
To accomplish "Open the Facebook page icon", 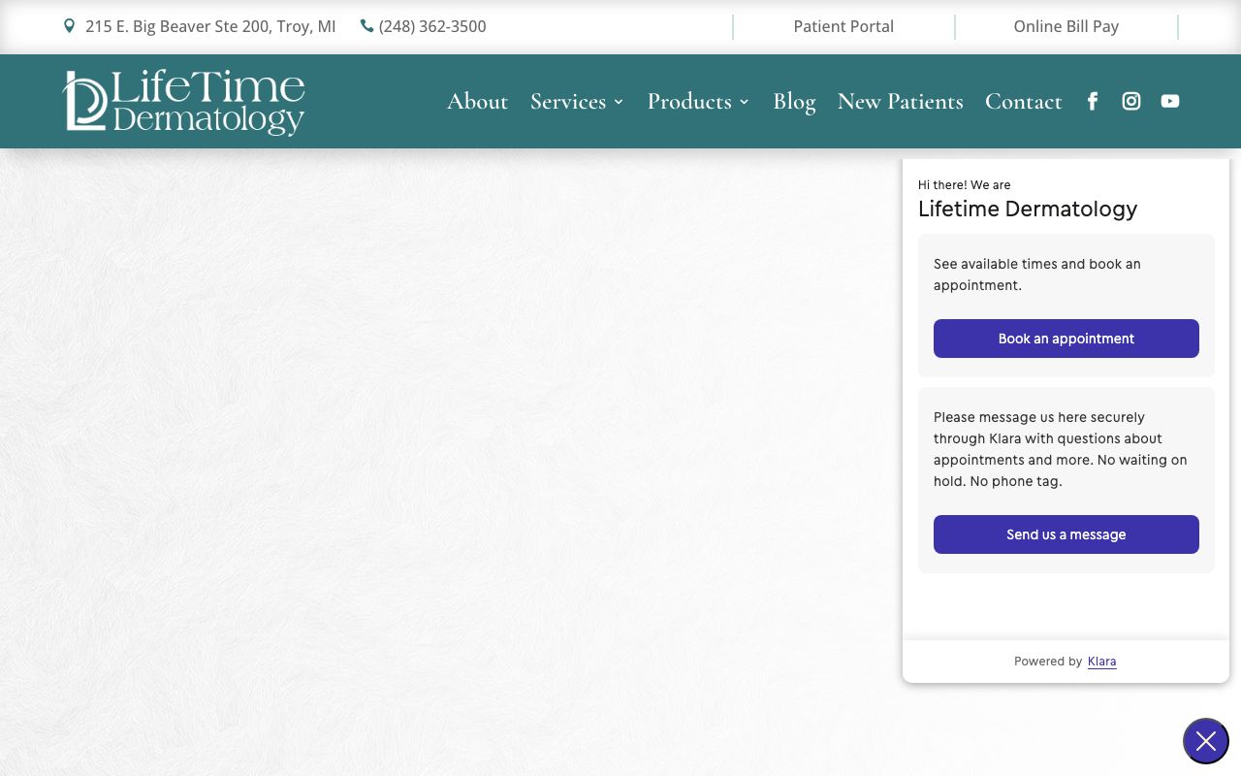I will click(1093, 101).
